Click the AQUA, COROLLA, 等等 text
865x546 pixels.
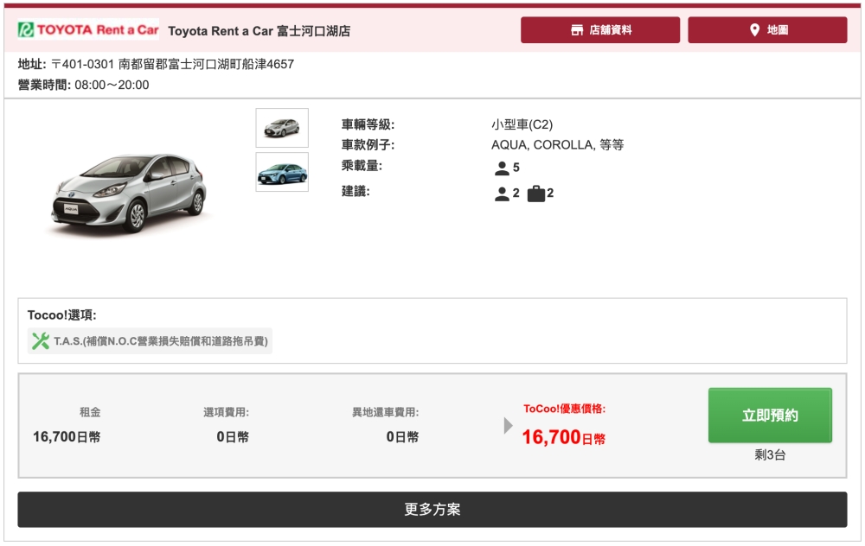557,145
